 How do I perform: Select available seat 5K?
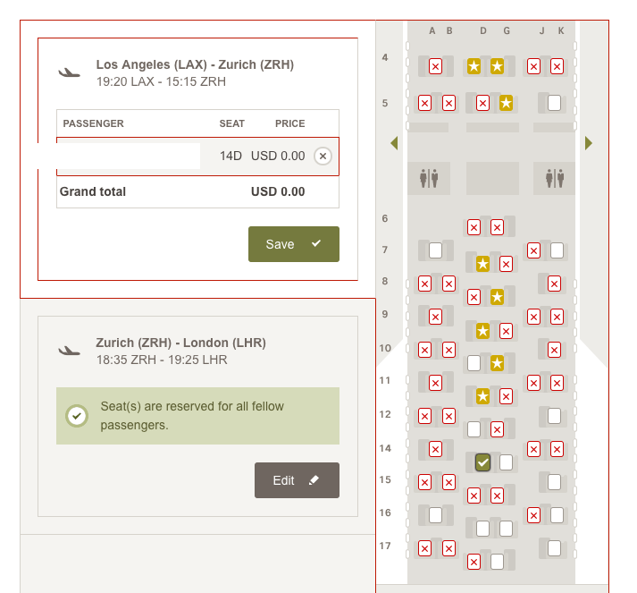tap(554, 103)
